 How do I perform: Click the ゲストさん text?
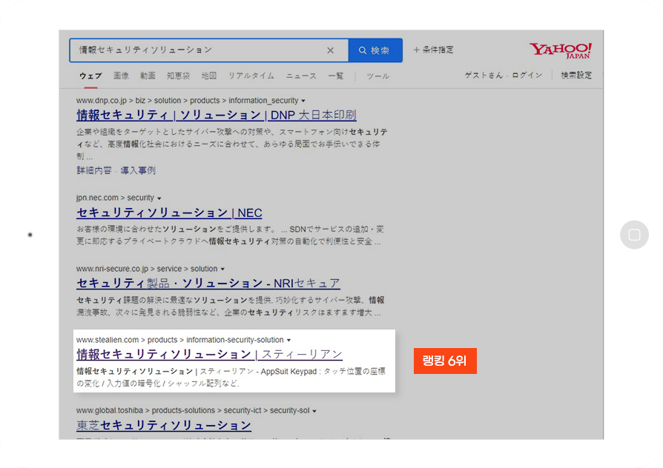click(x=484, y=76)
